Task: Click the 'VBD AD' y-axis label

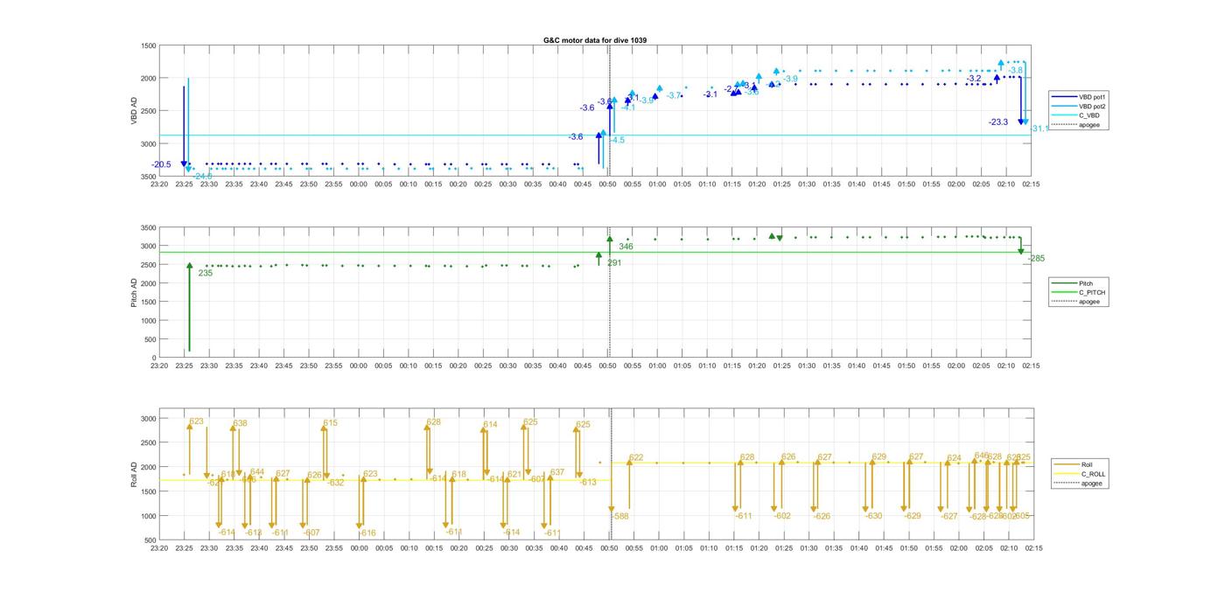Action: tap(135, 111)
